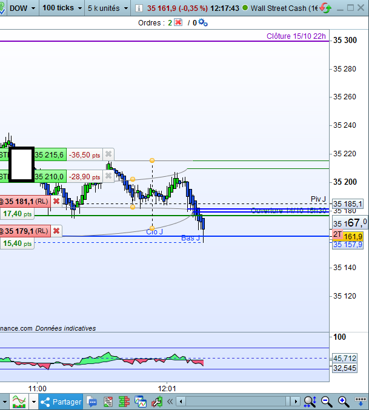
Task: Click the green market status dot
Action: pos(245,8)
